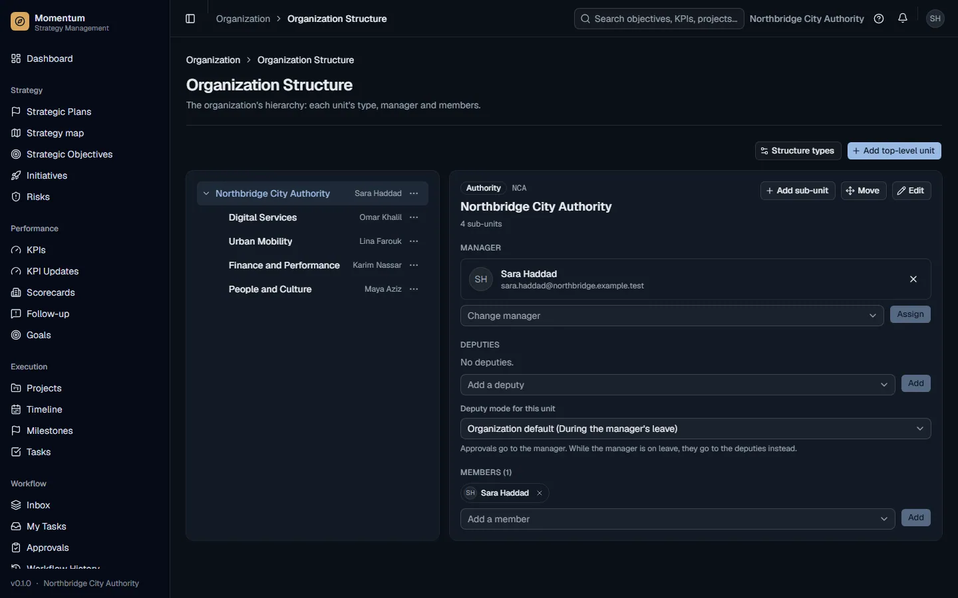The width and height of the screenshot is (958, 598).
Task: Open KPIs in sidebar
Action: point(84,250)
